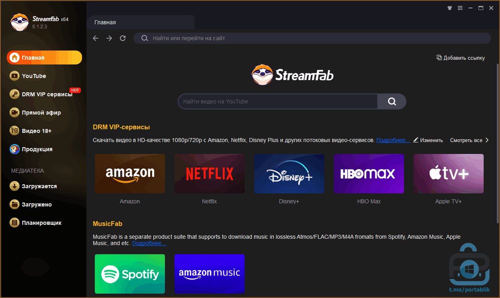Maximize the StreamFab window
500x298 pixels.
tap(481, 8)
